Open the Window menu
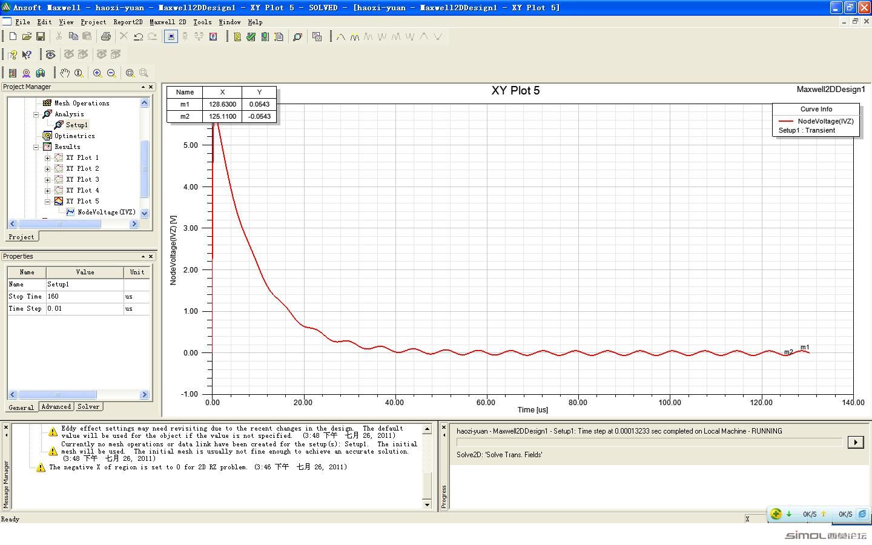This screenshot has width=872, height=545. tap(230, 22)
